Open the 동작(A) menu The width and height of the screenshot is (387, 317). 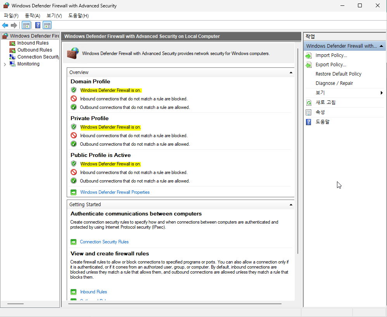[32, 16]
